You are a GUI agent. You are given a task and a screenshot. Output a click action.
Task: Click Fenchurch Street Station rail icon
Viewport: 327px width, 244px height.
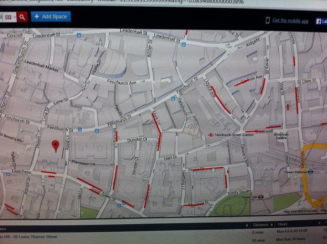coord(210,135)
